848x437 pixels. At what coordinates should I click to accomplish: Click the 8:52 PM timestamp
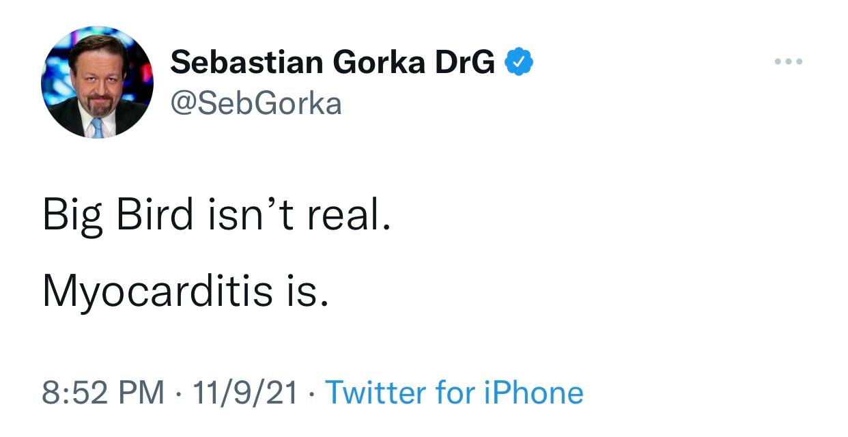tap(103, 393)
